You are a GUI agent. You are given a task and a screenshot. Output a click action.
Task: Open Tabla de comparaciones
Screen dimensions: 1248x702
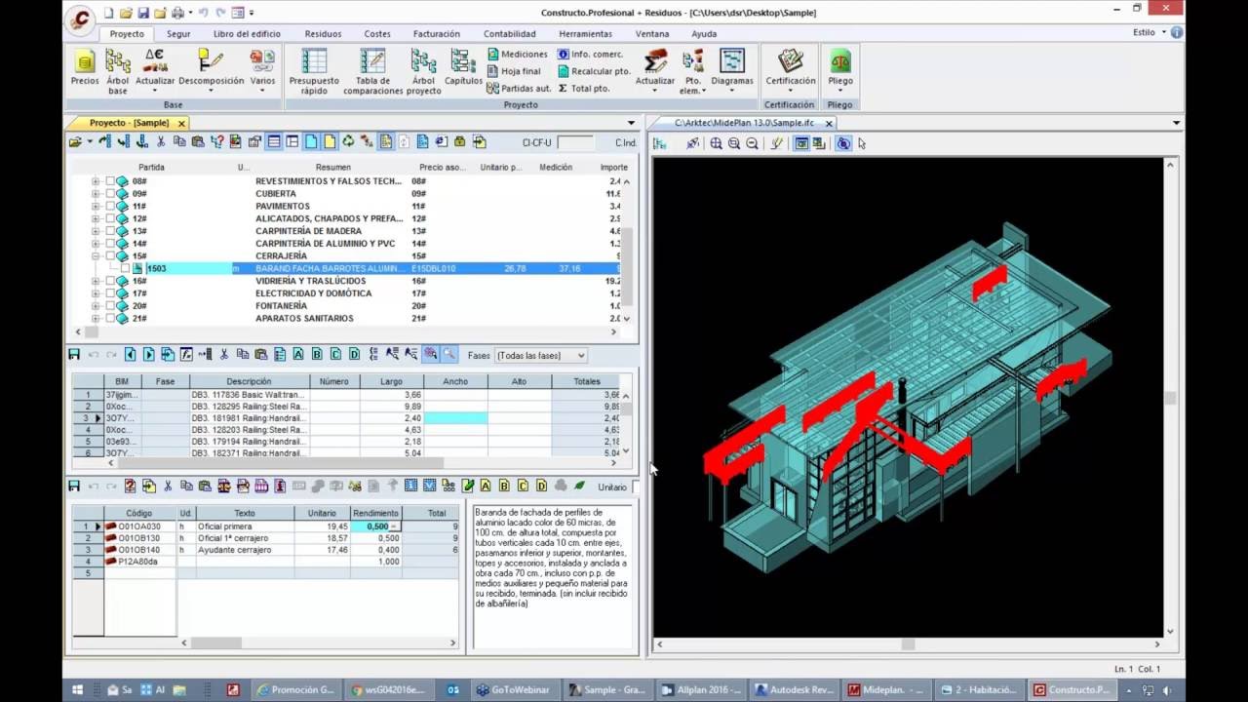coord(372,72)
